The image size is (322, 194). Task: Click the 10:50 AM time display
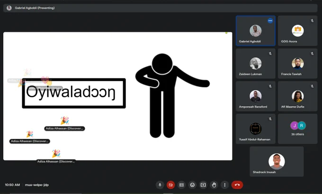point(12,185)
